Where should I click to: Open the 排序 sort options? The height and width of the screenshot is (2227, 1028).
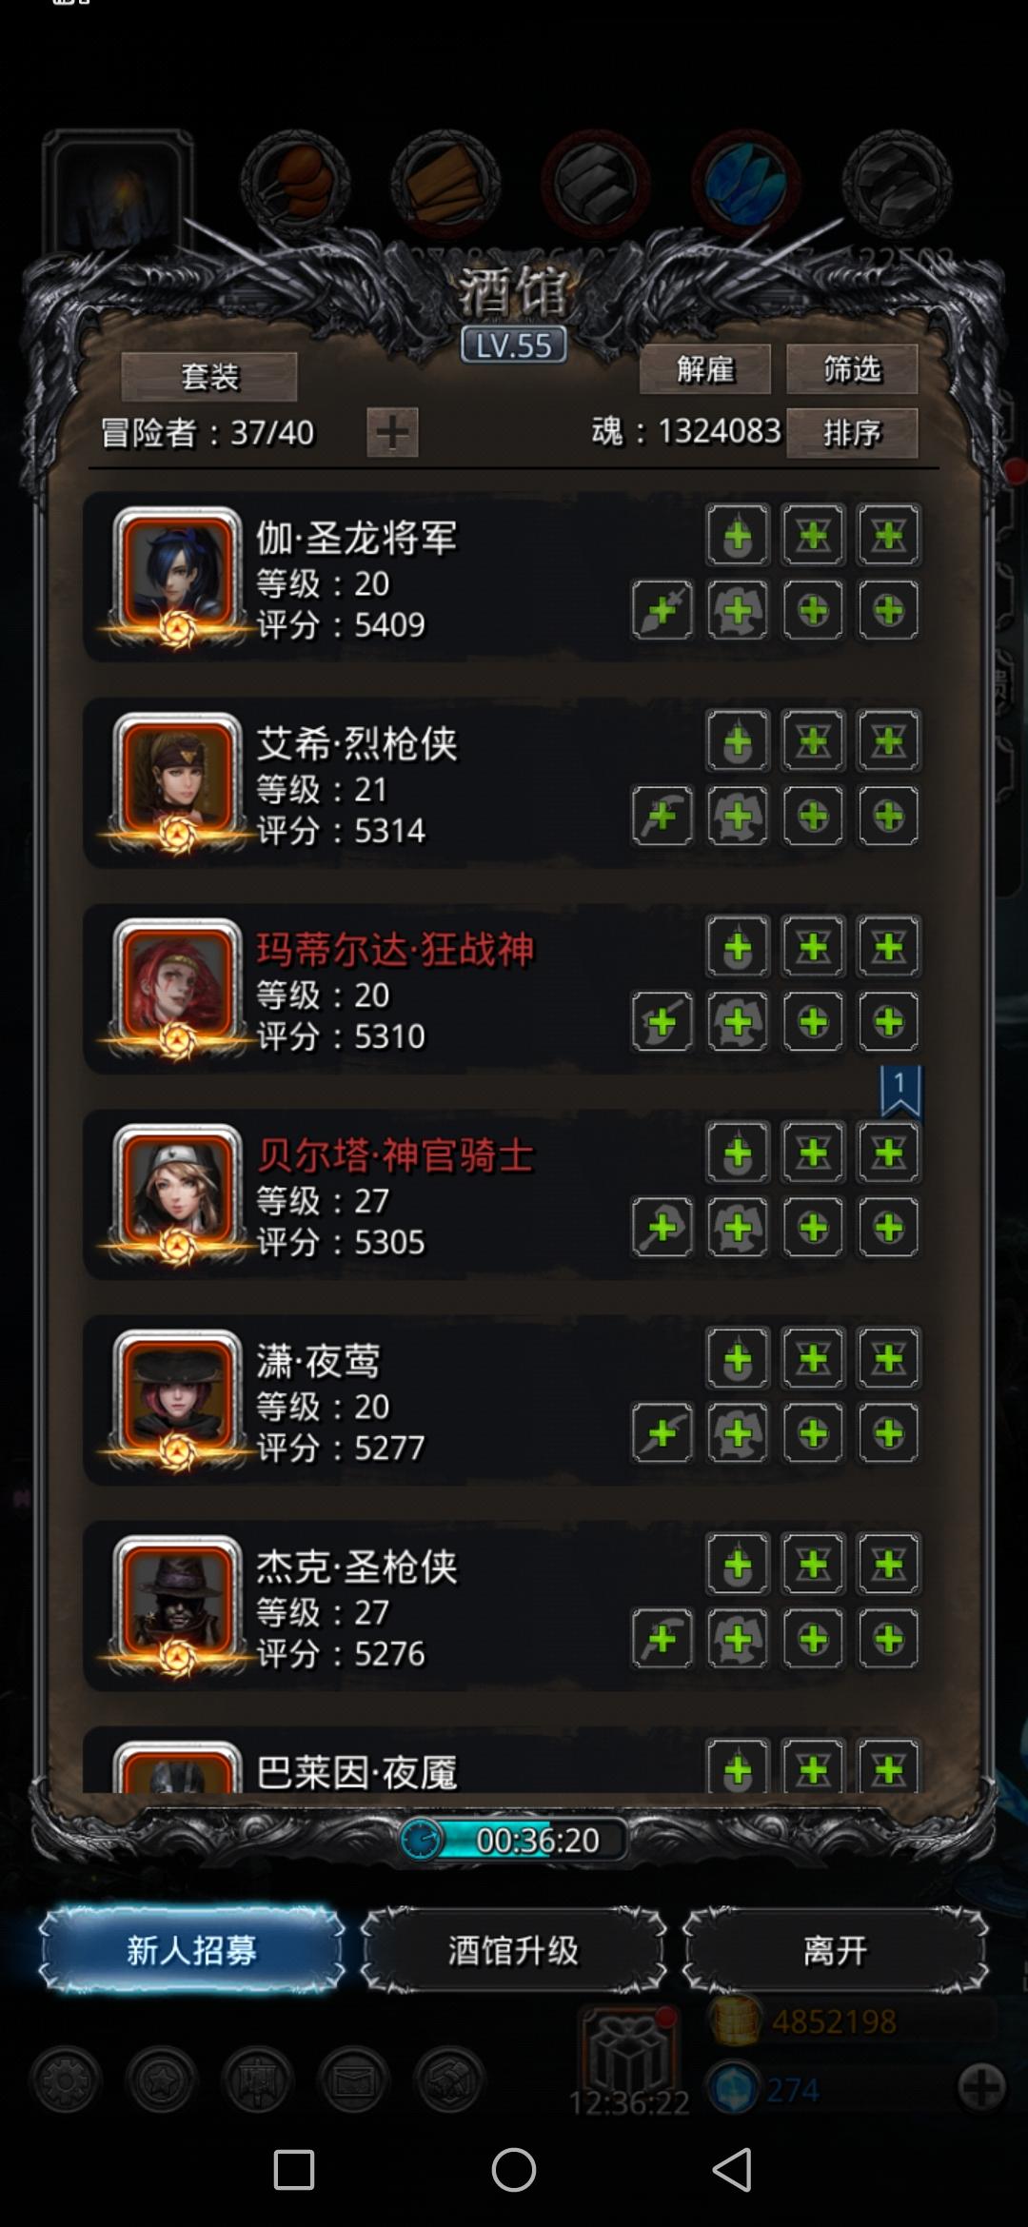click(x=852, y=434)
